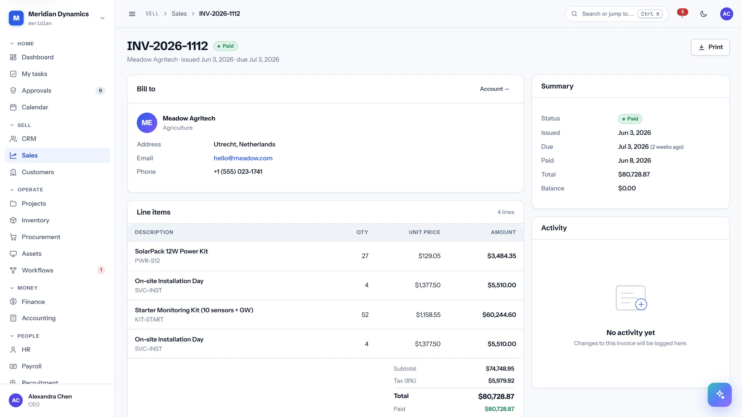
Task: Click the Sales breadcrumb link
Action: pyautogui.click(x=179, y=14)
